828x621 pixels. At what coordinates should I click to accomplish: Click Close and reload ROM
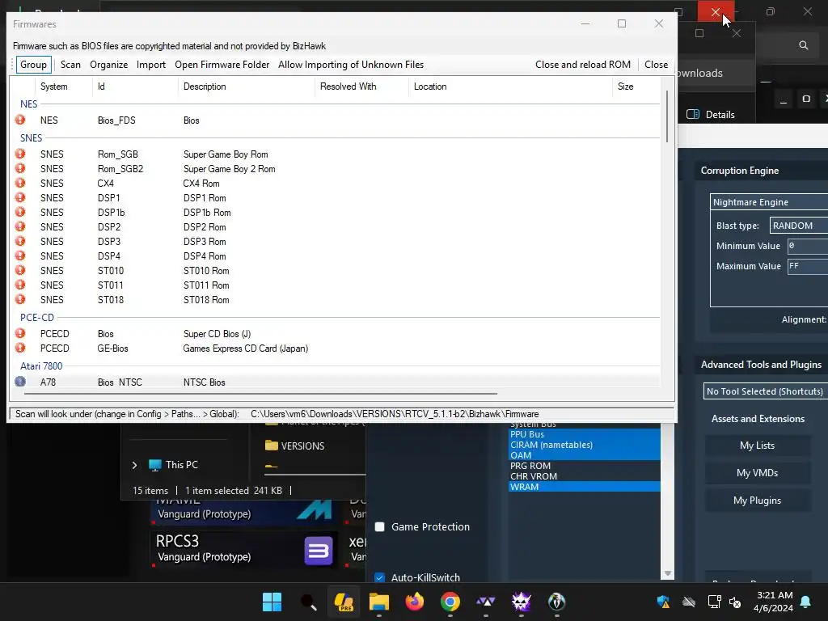click(x=582, y=65)
